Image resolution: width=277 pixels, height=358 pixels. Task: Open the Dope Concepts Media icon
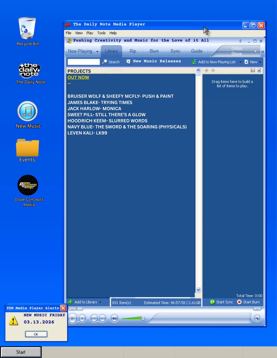[28, 185]
